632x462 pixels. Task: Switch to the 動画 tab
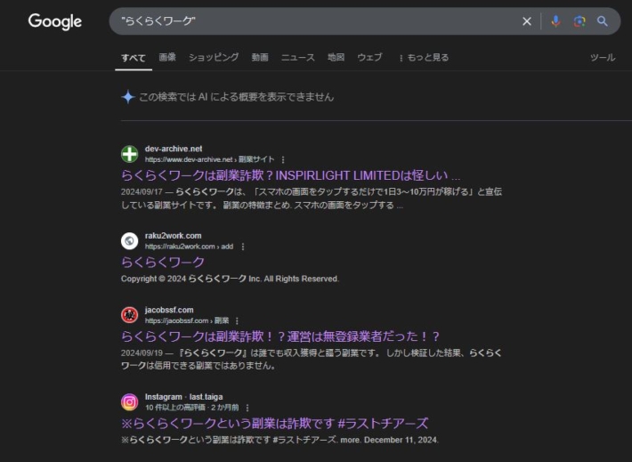(x=260, y=57)
